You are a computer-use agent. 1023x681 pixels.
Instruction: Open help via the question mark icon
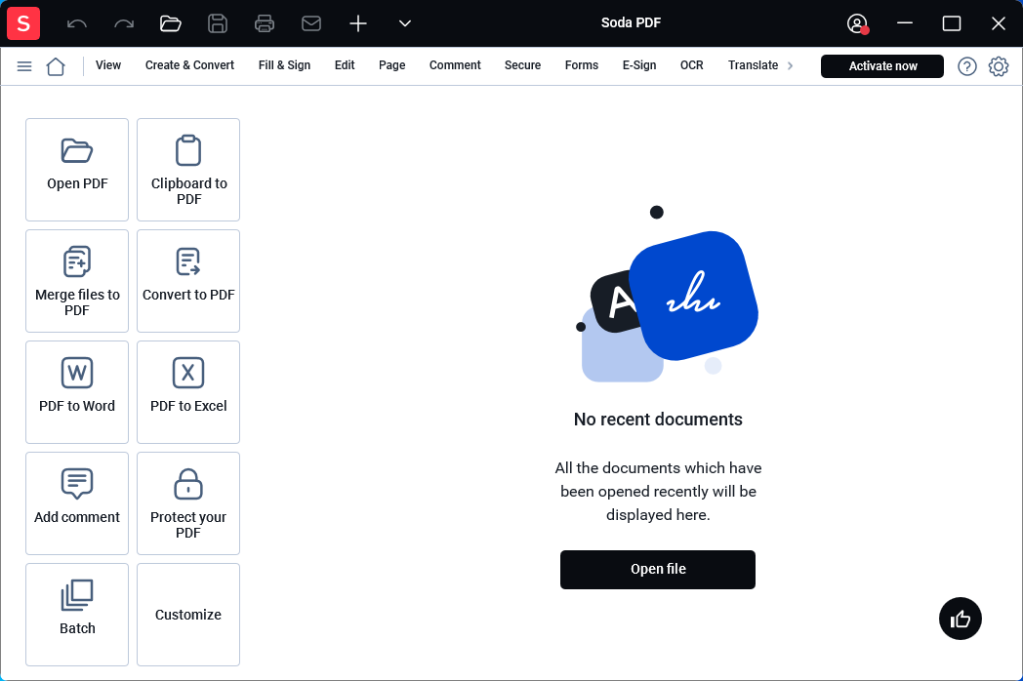[x=967, y=66]
